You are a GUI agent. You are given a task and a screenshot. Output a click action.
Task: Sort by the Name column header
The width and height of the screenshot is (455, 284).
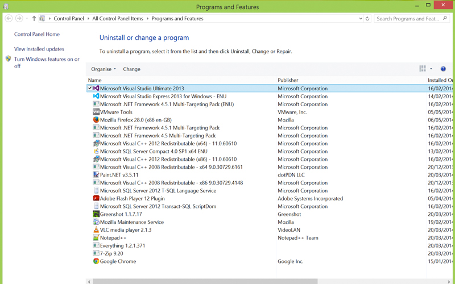95,80
